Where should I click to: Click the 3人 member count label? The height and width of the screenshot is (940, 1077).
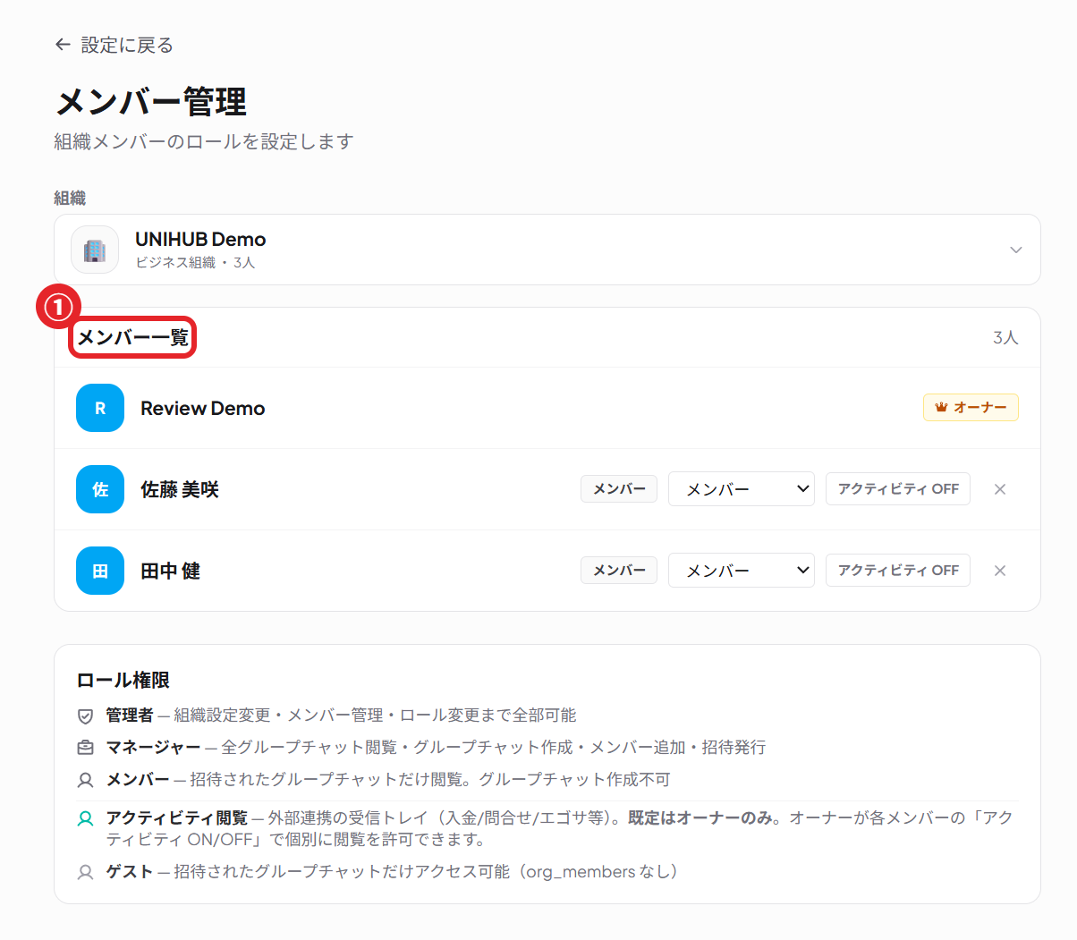click(1005, 338)
